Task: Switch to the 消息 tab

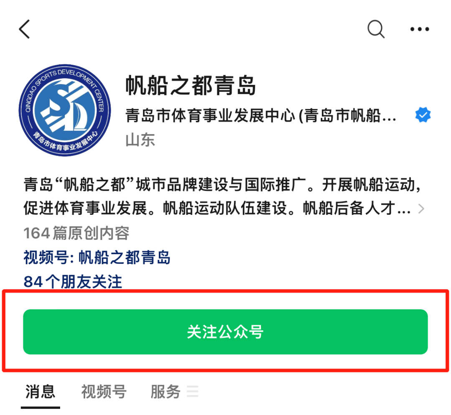Action: (40, 392)
